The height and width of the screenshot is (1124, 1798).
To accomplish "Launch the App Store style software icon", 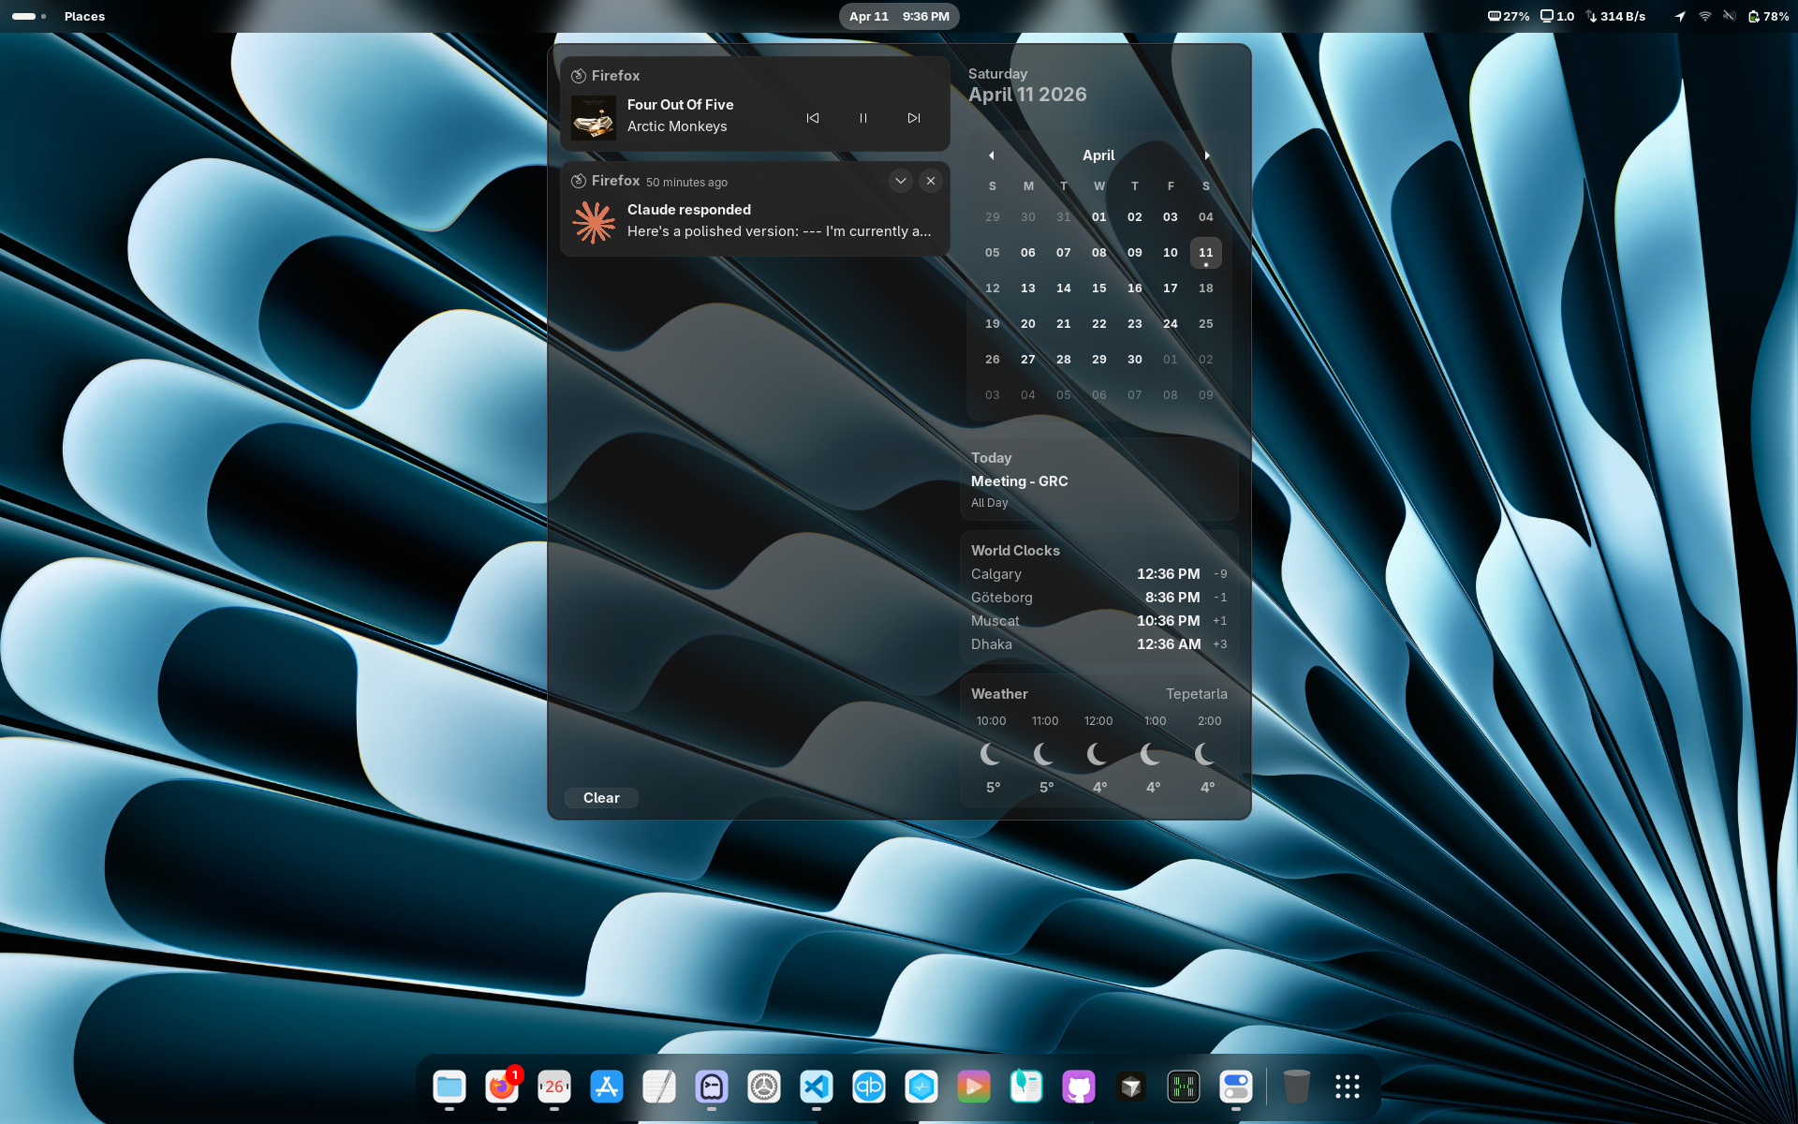I will [x=607, y=1087].
